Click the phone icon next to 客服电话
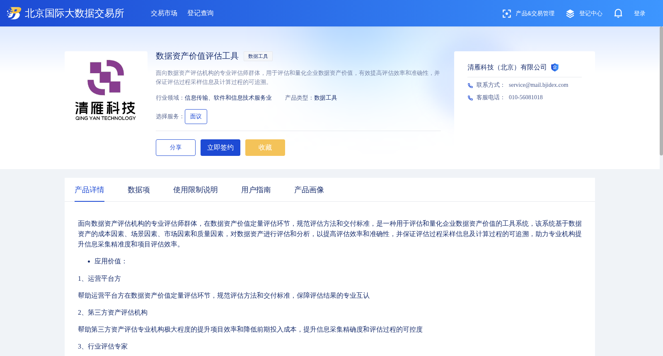663x356 pixels. point(470,98)
